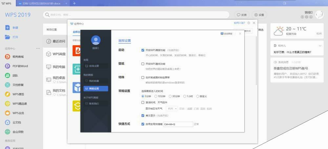
Task: Click the coin icon under the username
Action: tap(302, 17)
